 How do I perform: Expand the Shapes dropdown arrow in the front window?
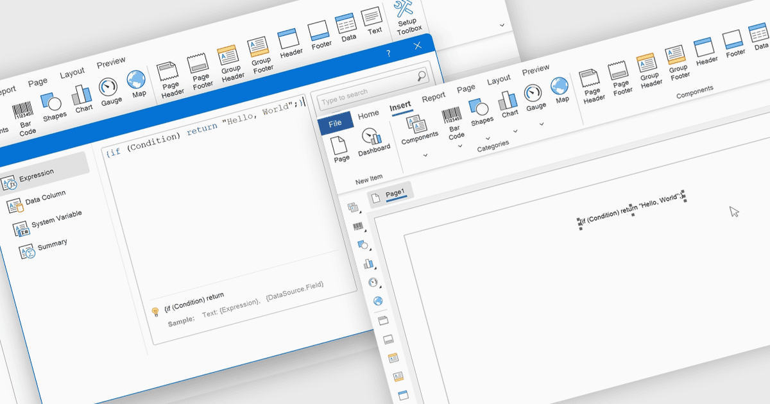487,138
